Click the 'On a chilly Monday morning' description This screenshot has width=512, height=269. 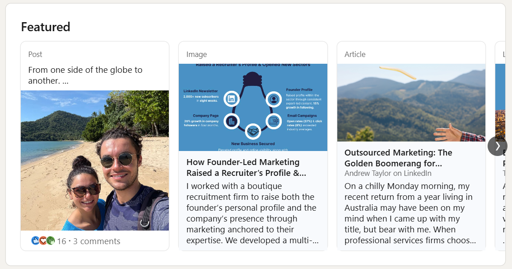click(410, 213)
